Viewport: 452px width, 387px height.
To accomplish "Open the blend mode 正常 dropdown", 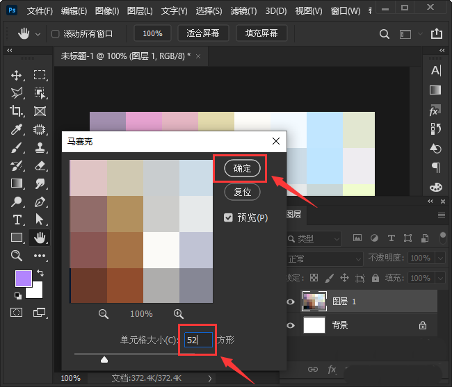I will point(323,258).
